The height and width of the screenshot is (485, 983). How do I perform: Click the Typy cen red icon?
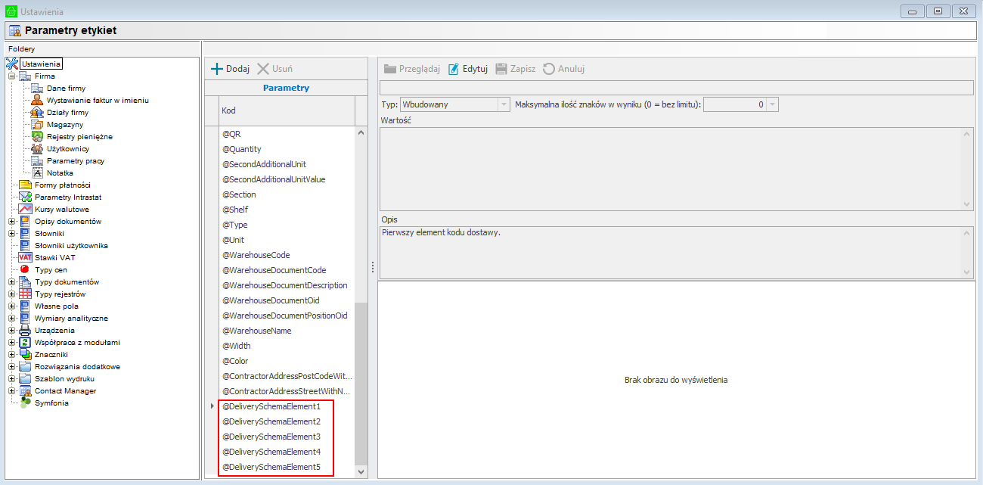click(25, 270)
